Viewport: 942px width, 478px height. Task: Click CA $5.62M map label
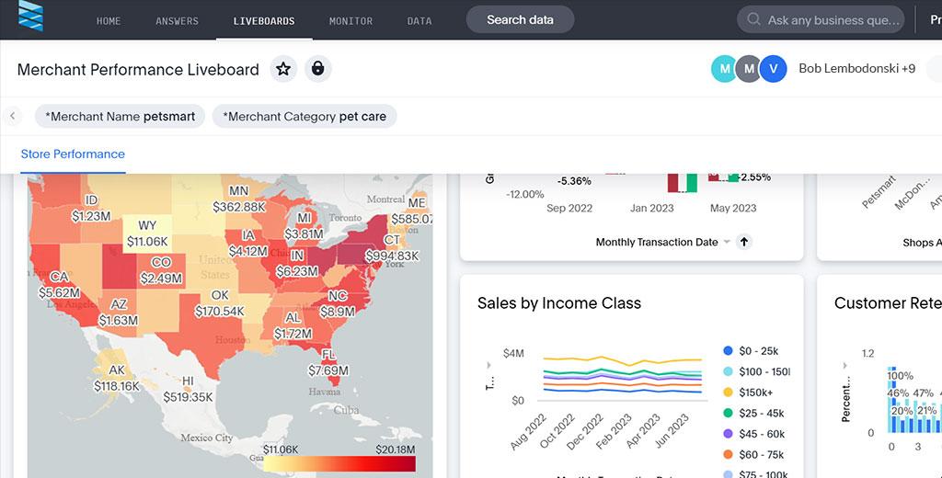pyautogui.click(x=59, y=285)
